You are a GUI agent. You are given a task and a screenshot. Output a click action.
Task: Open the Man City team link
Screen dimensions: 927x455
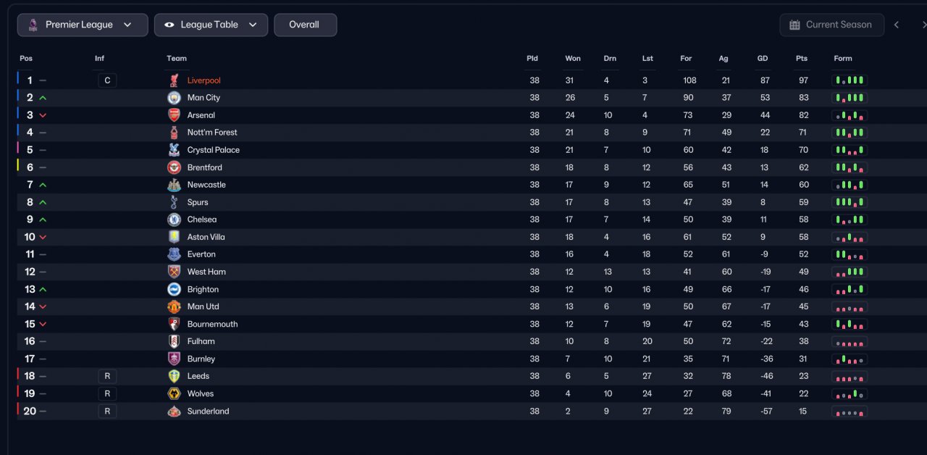point(204,98)
